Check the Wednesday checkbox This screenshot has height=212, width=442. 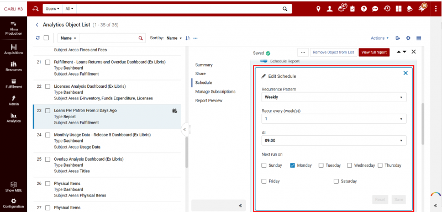point(350,165)
